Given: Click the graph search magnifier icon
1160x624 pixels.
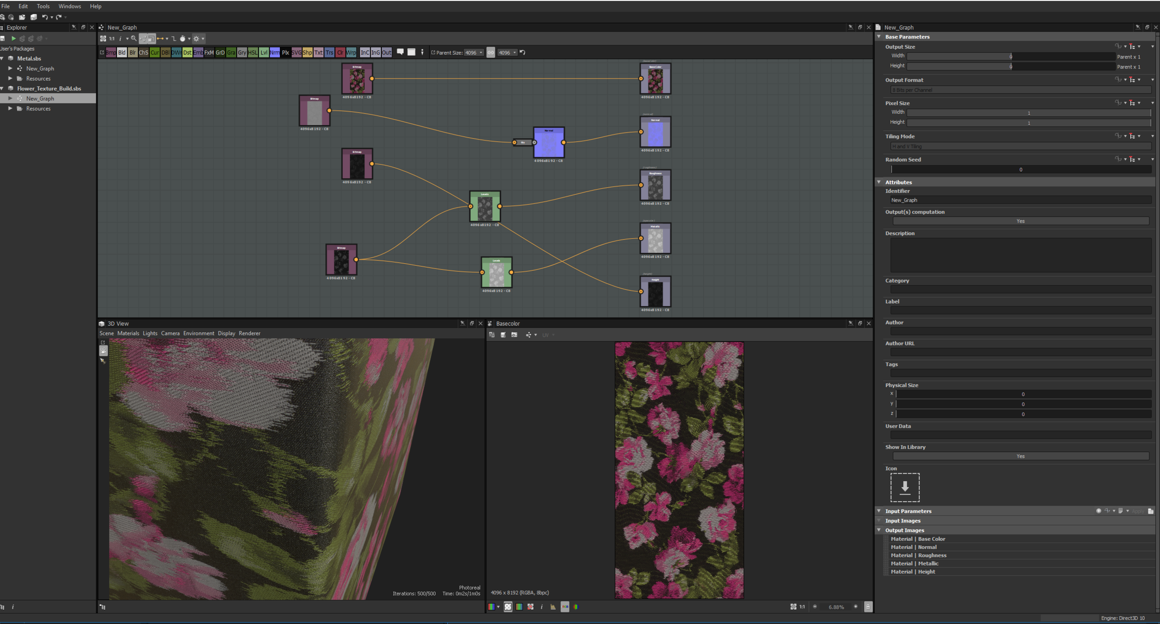Looking at the screenshot, I should (x=134, y=39).
